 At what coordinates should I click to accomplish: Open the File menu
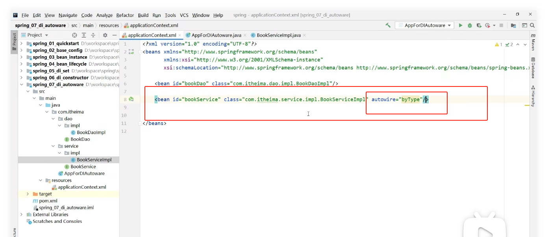click(25, 15)
